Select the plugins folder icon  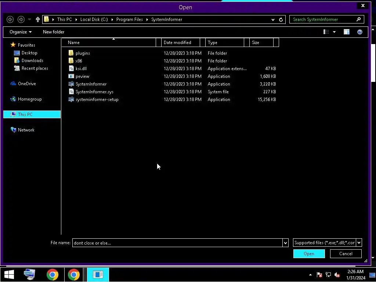tap(71, 53)
